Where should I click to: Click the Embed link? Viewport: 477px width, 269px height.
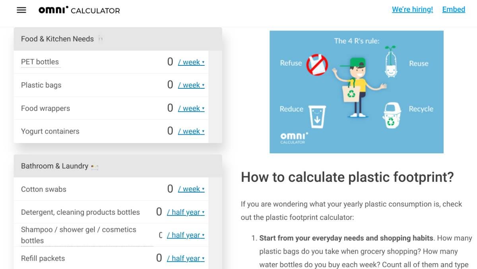click(x=454, y=10)
